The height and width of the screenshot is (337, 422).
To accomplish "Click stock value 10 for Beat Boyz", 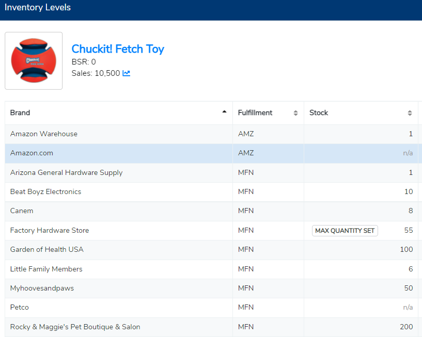I will click(x=409, y=192).
